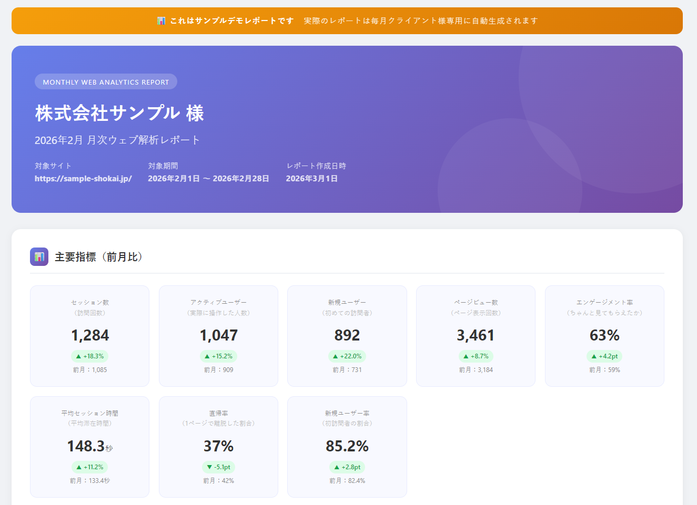Click the （ページ表示回数） sublabel
The width and height of the screenshot is (697, 505).
[x=476, y=313]
